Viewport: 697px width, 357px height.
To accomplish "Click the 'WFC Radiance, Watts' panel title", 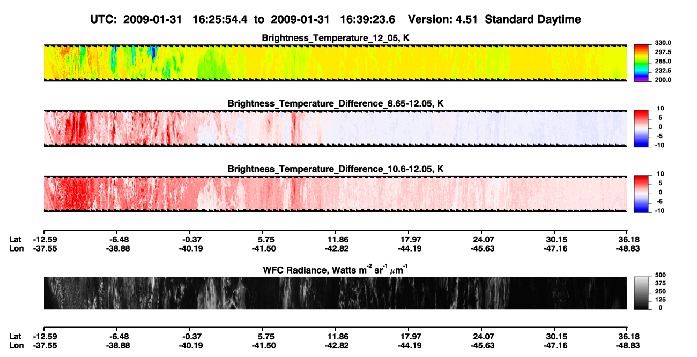I will [x=336, y=270].
